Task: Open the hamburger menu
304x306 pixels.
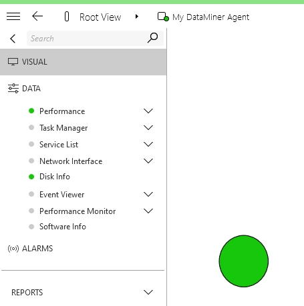Action: (13, 17)
